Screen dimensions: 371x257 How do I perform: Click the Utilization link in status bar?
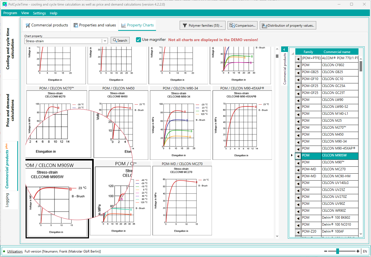pyautogui.click(x=15, y=251)
